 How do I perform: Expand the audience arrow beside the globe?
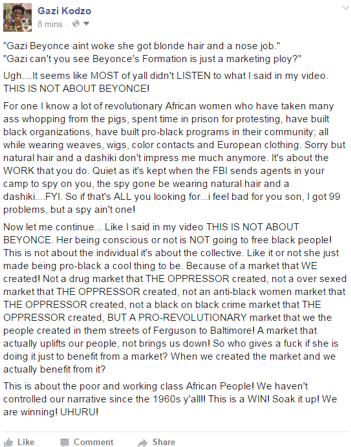(x=86, y=24)
